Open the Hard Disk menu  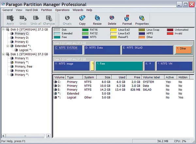(32, 10)
